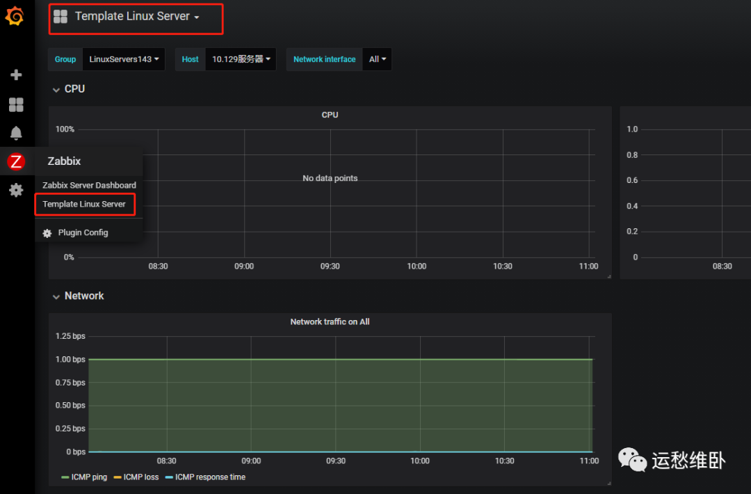Image resolution: width=751 pixels, height=494 pixels.
Task: Open the Network interface All dropdown
Action: [x=377, y=59]
